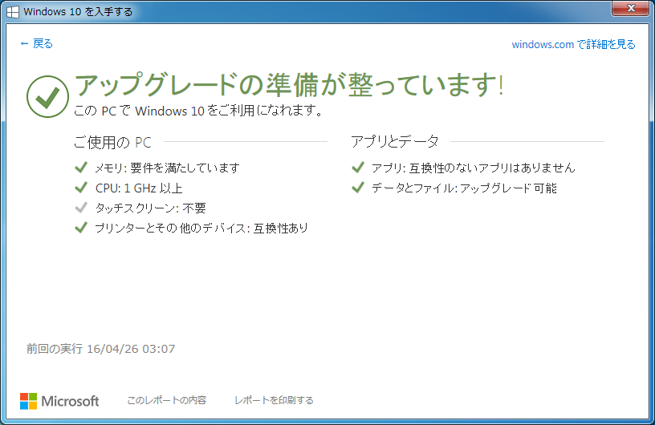Screen dimensions: 655x425
Task: Select text データとファイル: アップグレード可能
Action: tap(464, 188)
